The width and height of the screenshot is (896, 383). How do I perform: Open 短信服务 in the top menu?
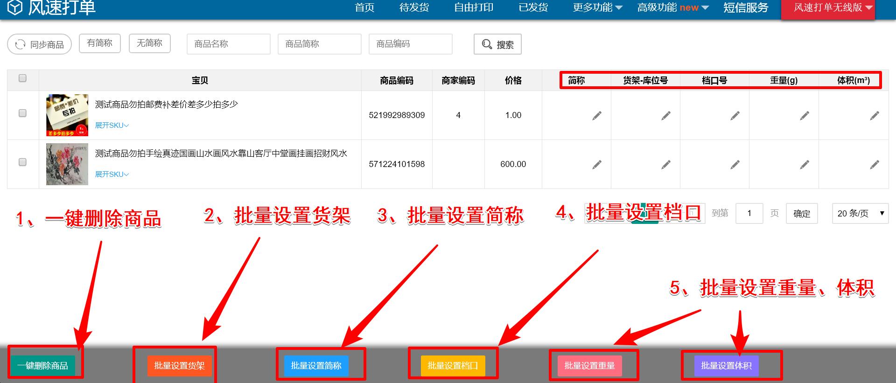point(746,7)
